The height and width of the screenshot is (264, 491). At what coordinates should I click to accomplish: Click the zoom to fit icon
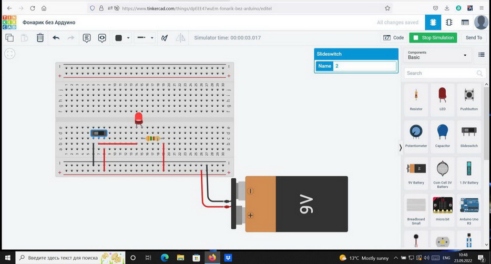click(9, 54)
